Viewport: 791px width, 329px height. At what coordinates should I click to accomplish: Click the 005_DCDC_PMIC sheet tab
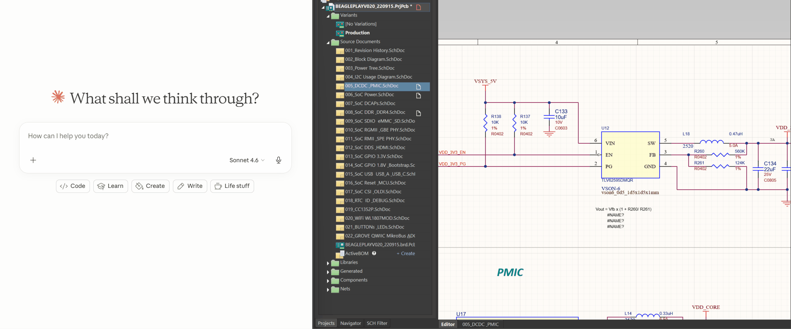coord(480,324)
